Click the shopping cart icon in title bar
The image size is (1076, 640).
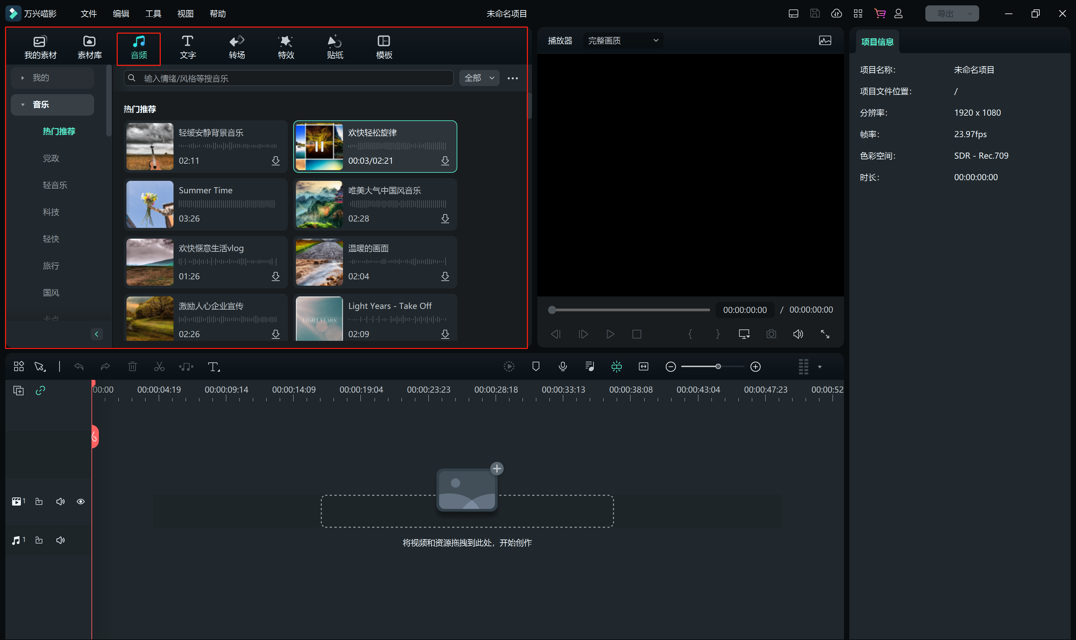tap(880, 13)
